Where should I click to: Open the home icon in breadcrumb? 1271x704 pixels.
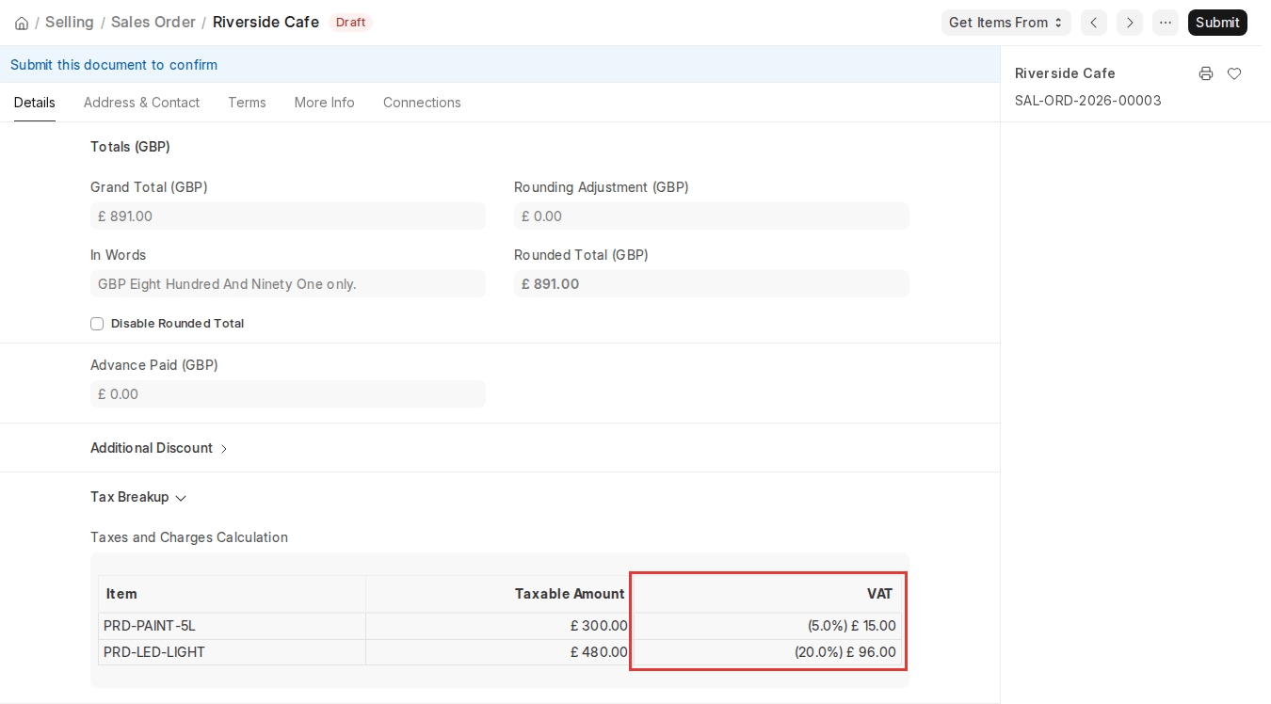click(x=22, y=23)
